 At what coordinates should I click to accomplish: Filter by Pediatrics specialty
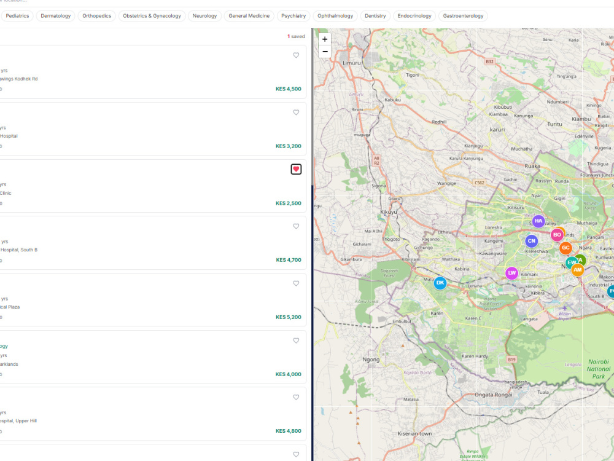tap(17, 16)
